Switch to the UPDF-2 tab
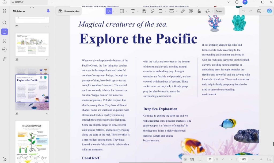This screenshot has height=163, width=274. click(x=29, y=2)
